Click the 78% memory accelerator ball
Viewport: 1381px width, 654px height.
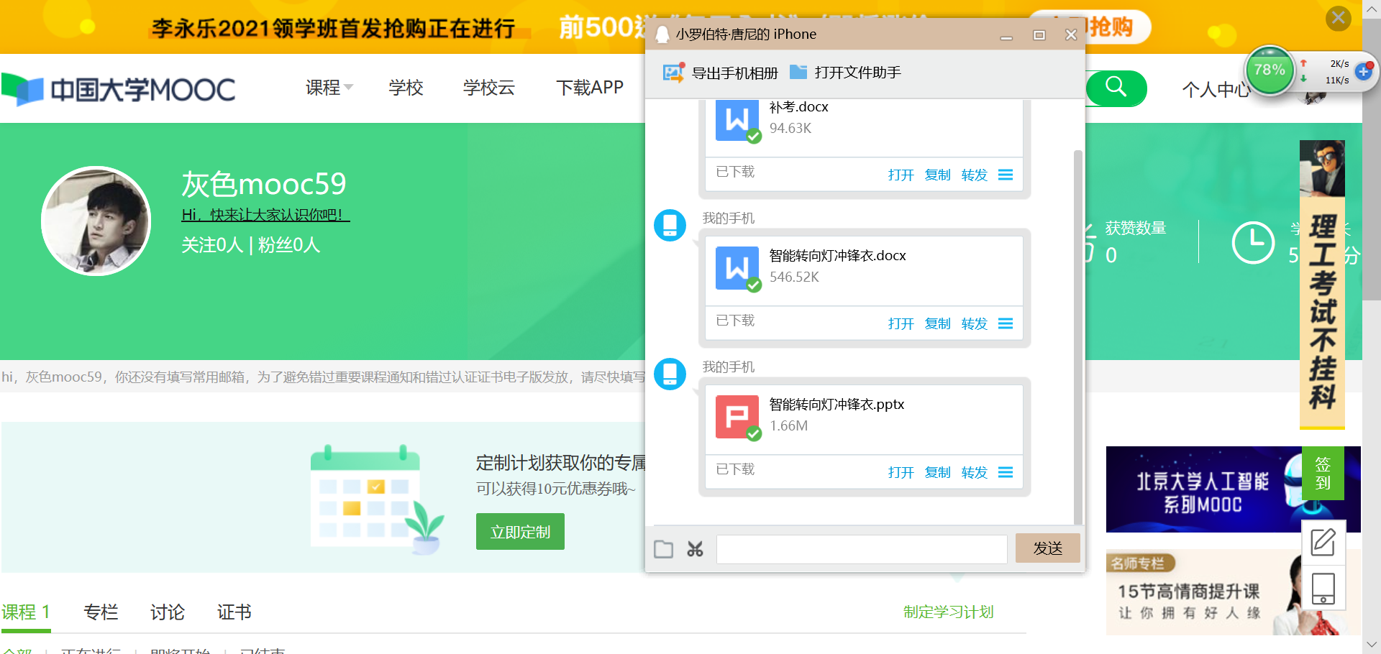coord(1270,70)
